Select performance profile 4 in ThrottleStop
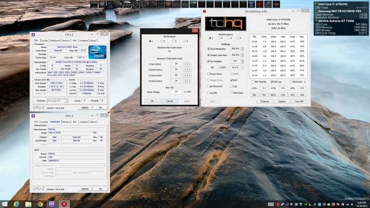Screen dimensions: 370x208 click(238, 38)
